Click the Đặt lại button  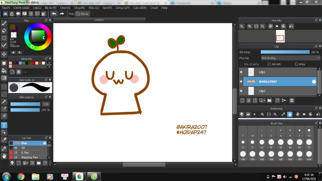click(x=82, y=14)
